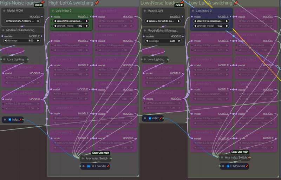Toggle collapse dot on High-Noise ModèleÉchantillonnag node
Screen dimensions: 281x180
pos(4,30)
